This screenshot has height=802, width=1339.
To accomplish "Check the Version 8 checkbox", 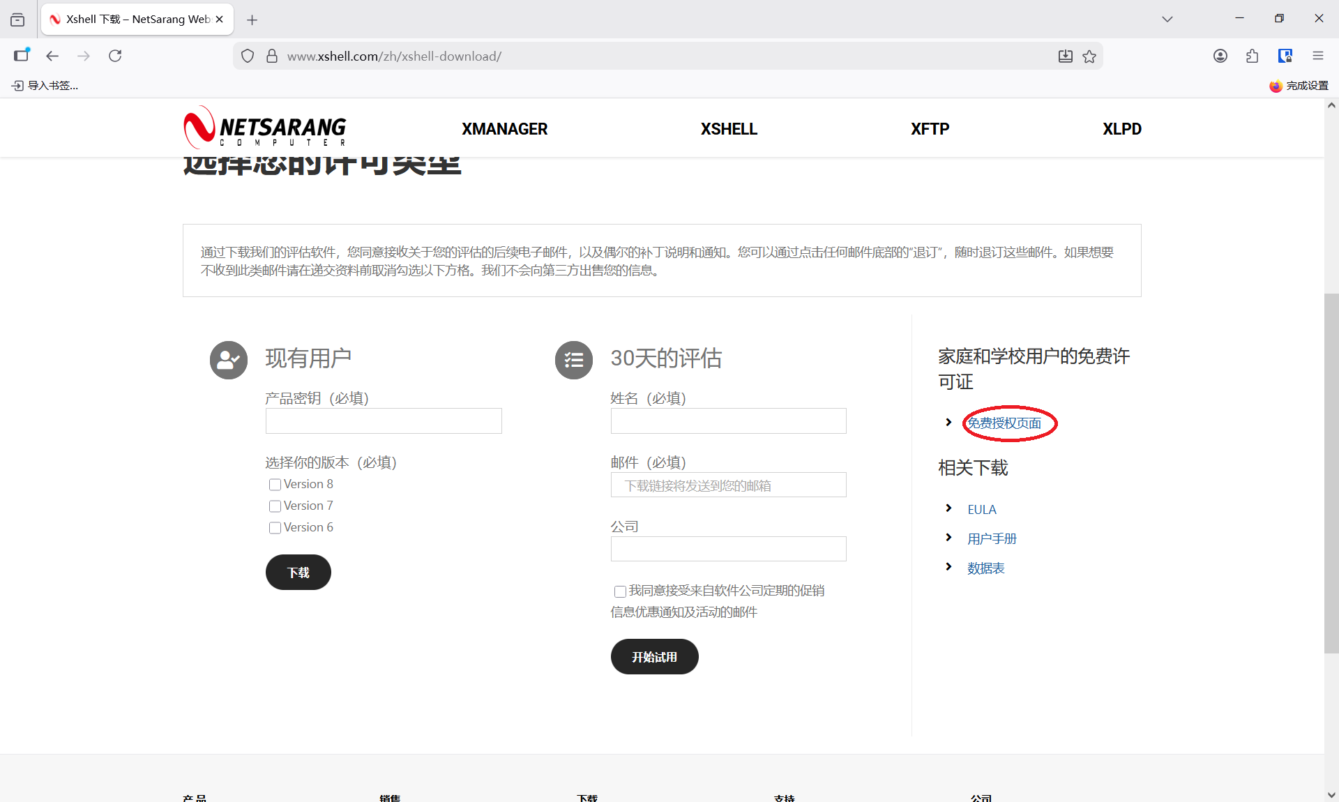I will 275,485.
